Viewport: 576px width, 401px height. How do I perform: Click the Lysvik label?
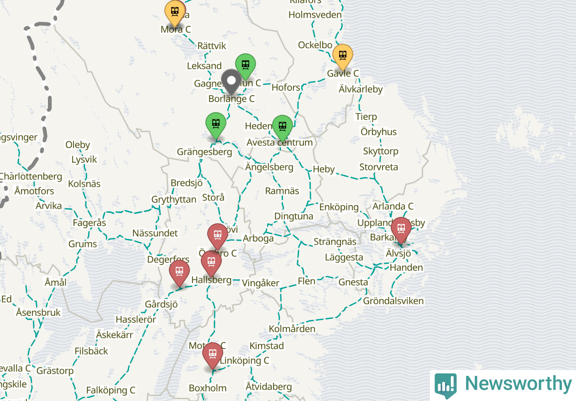(x=84, y=159)
